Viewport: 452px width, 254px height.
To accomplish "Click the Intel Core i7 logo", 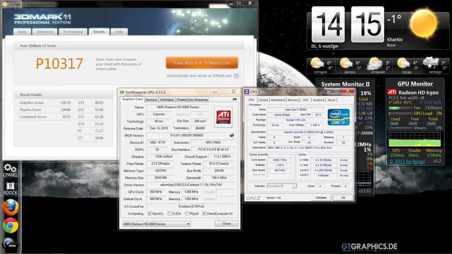I will click(x=338, y=117).
